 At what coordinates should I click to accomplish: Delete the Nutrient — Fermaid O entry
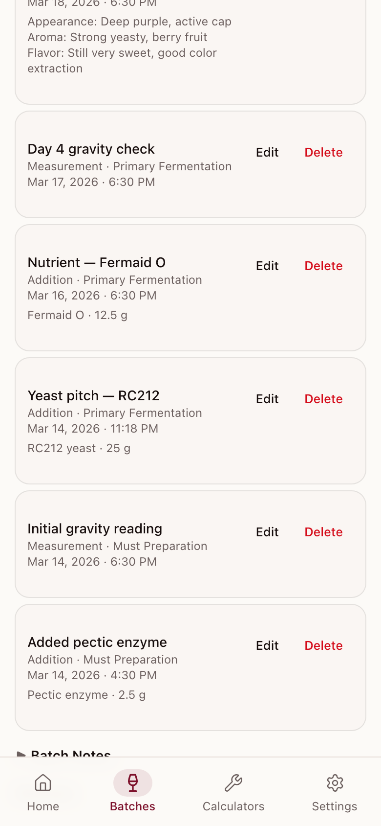point(323,266)
